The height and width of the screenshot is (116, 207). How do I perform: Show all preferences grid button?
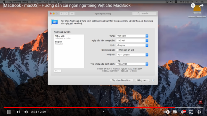[72, 14]
